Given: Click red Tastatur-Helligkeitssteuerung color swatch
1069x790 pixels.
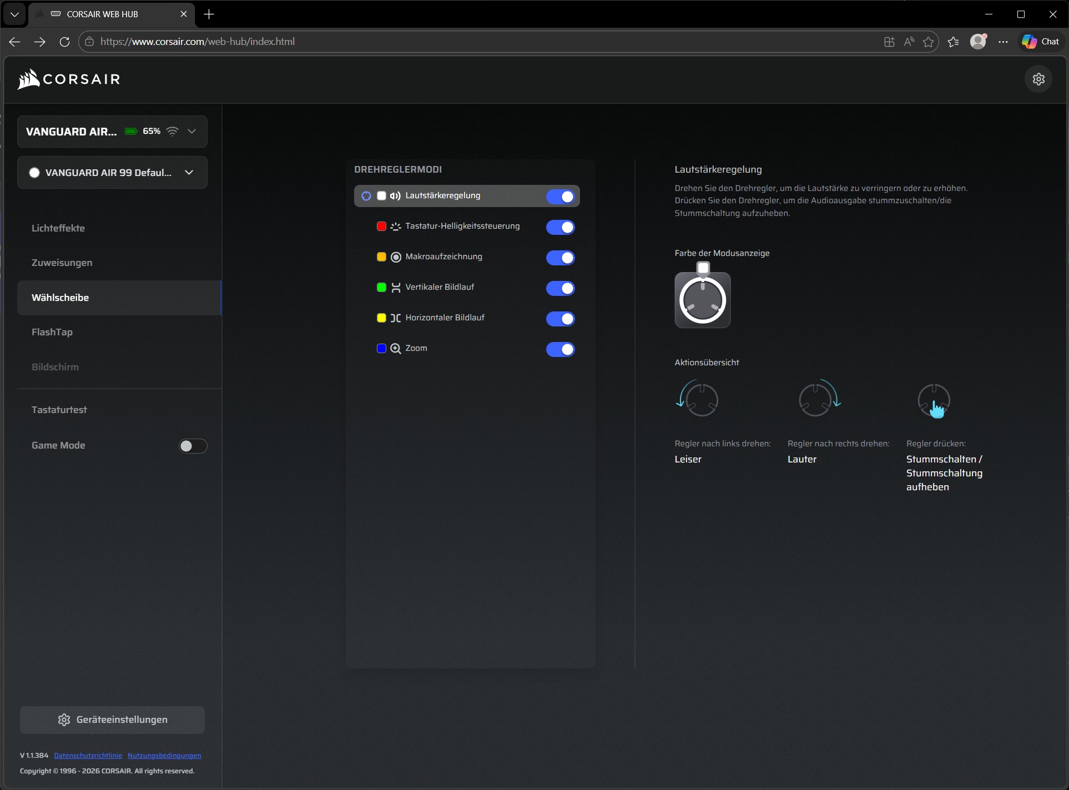Looking at the screenshot, I should pos(381,227).
